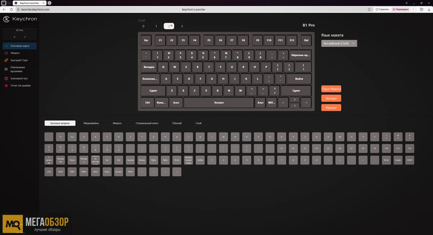Open the Английский (США) layout language dropdown
The image size is (433, 235).
(339, 43)
